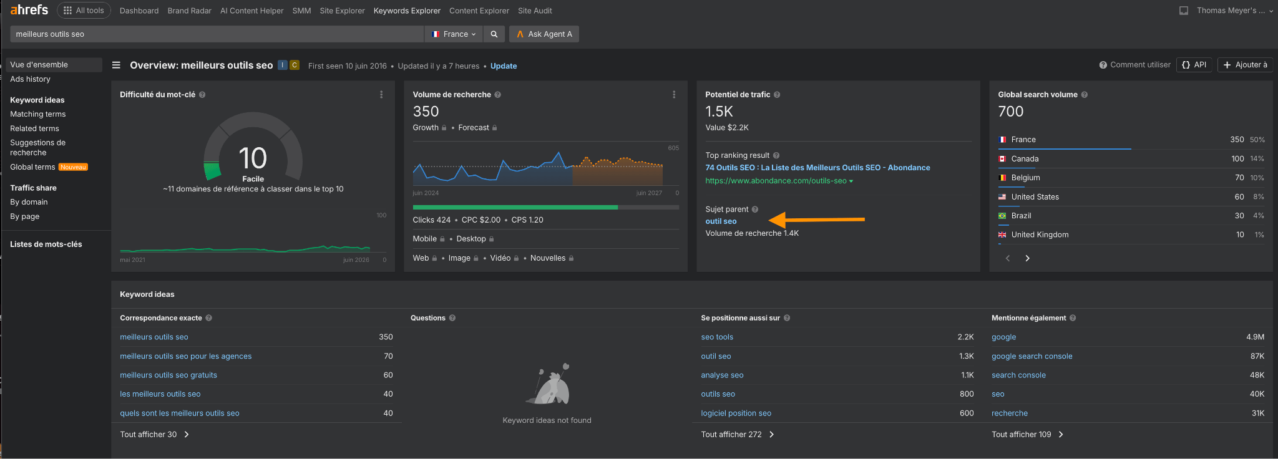Expand Tout afficher 272 list

click(737, 435)
